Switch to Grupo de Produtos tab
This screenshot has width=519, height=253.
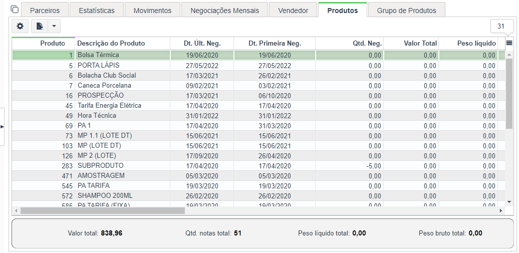406,11
